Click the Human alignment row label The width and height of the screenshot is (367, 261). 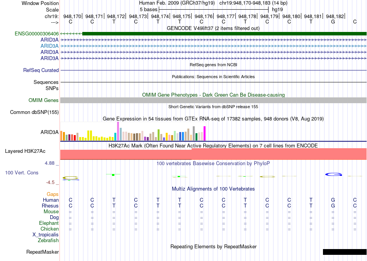pos(51,200)
